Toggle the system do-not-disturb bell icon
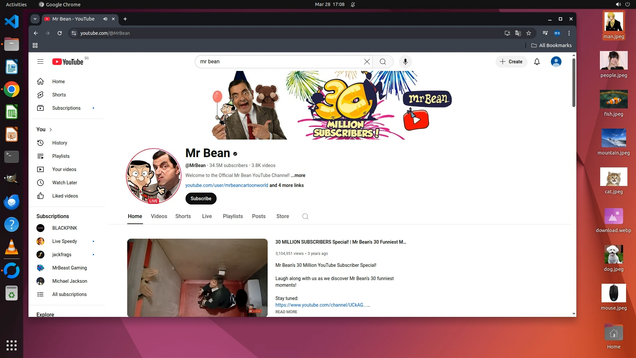 pos(353,4)
